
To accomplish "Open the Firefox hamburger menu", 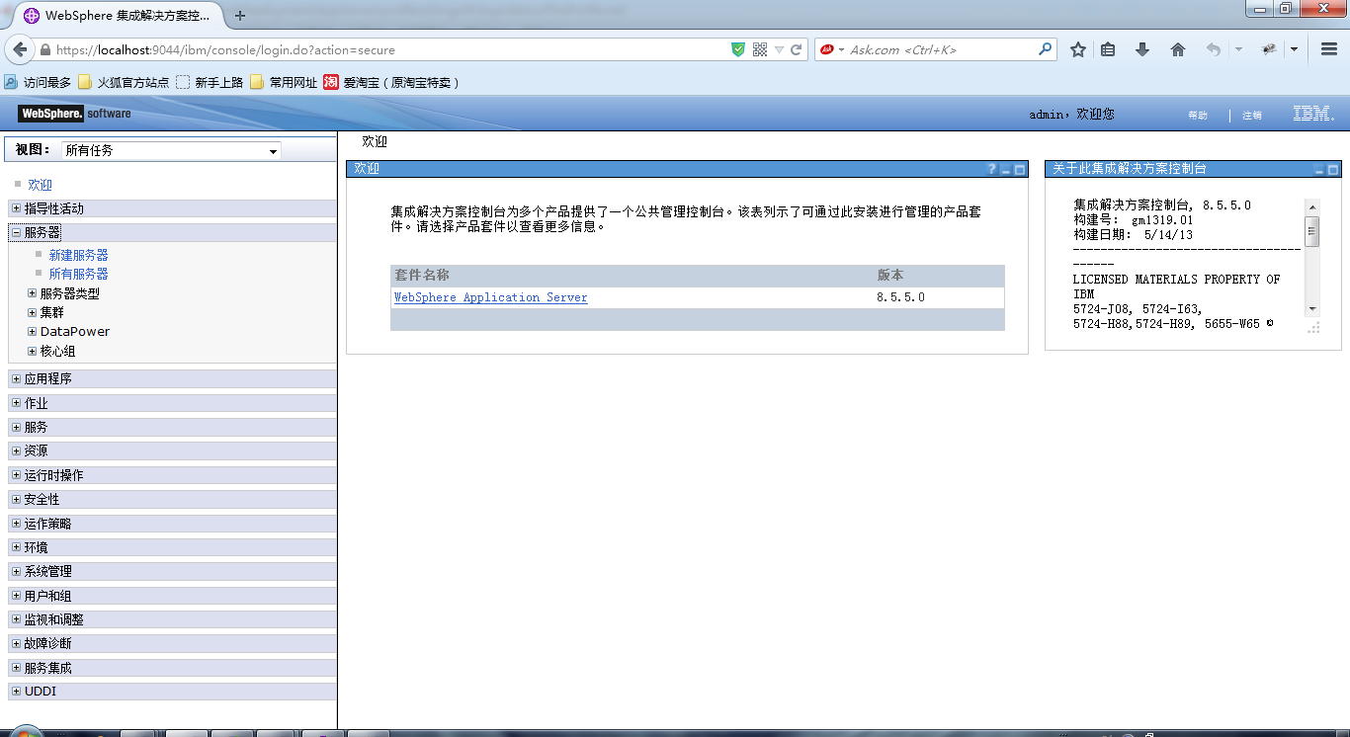I will pyautogui.click(x=1329, y=49).
